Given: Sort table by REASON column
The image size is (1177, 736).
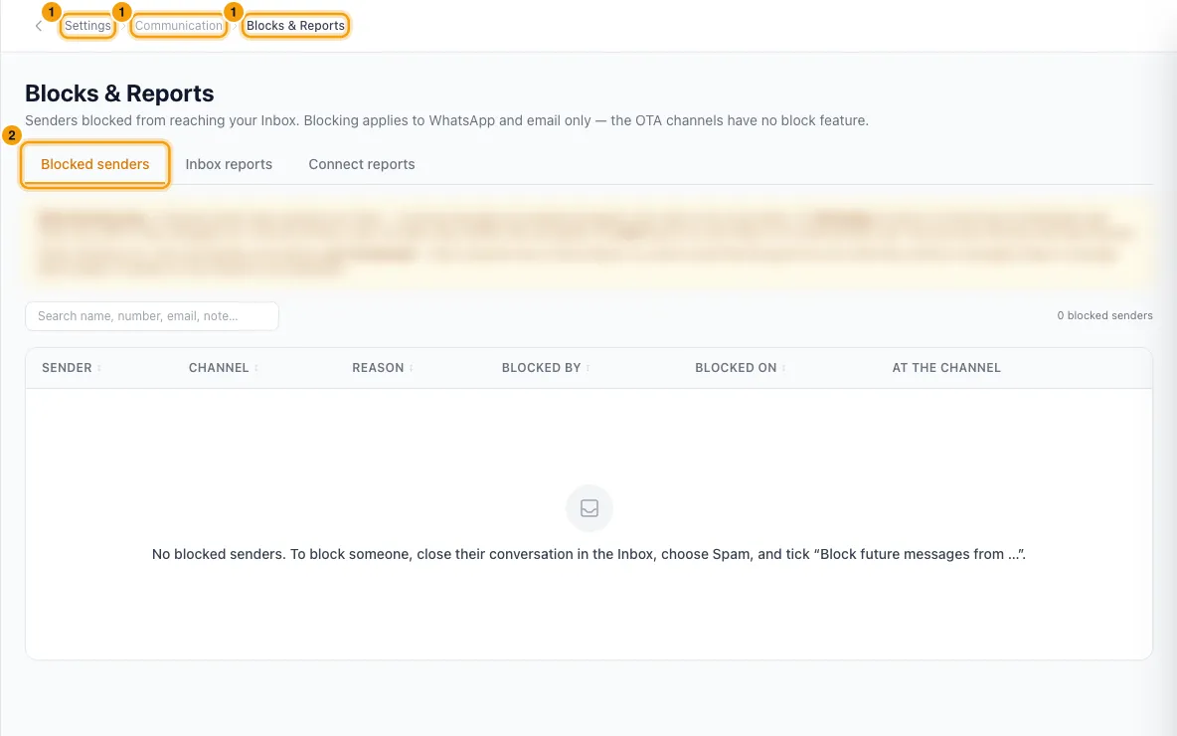Looking at the screenshot, I should pyautogui.click(x=383, y=368).
